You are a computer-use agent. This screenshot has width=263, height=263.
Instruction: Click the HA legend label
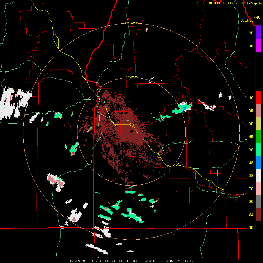251,98
